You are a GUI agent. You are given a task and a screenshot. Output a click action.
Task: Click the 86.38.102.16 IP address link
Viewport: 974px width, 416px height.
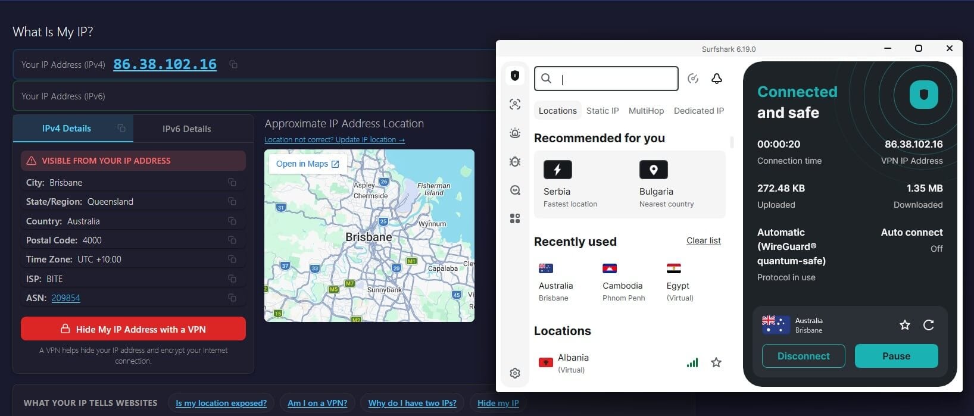(x=165, y=64)
